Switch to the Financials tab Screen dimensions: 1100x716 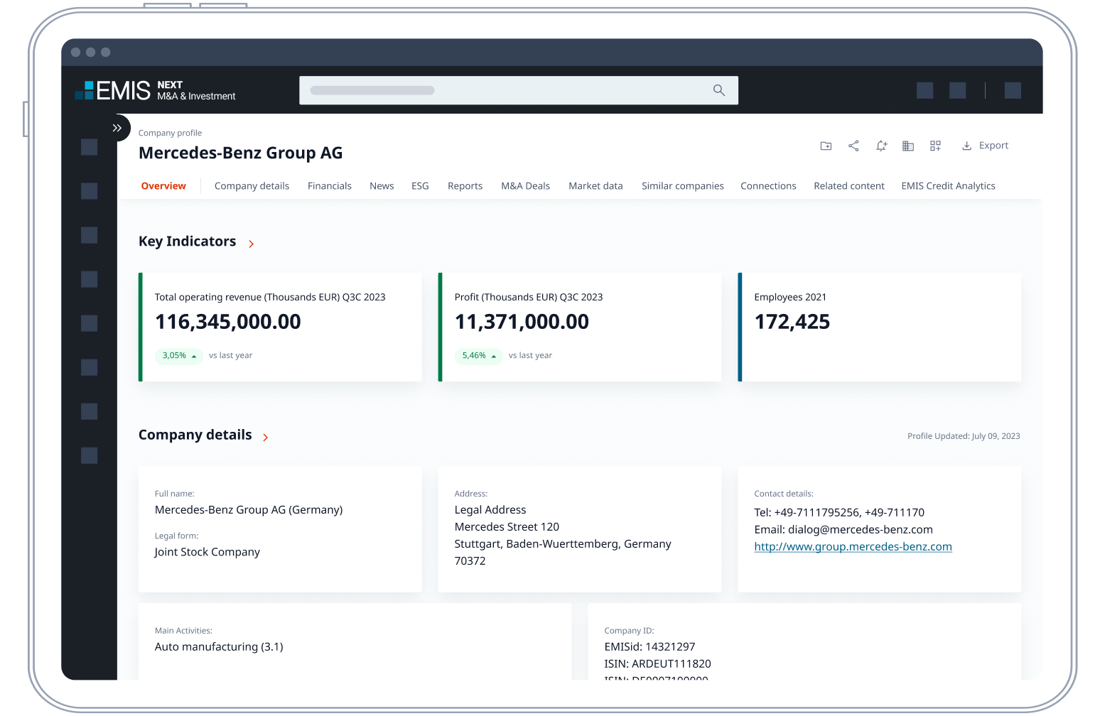[329, 186]
